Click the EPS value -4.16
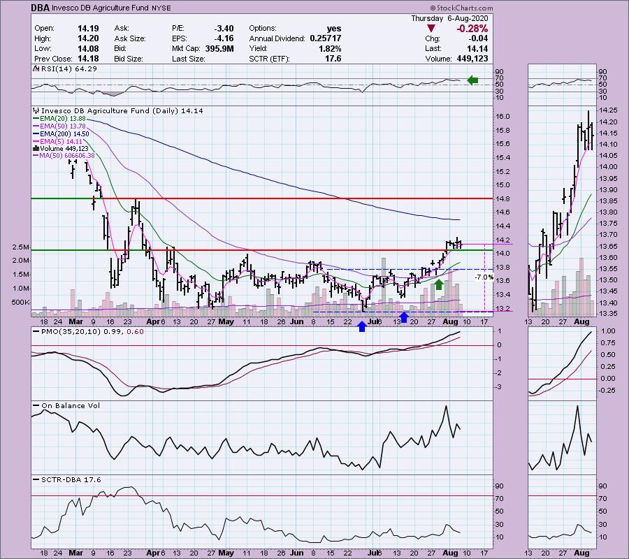Image resolution: width=629 pixels, height=559 pixels. (224, 38)
